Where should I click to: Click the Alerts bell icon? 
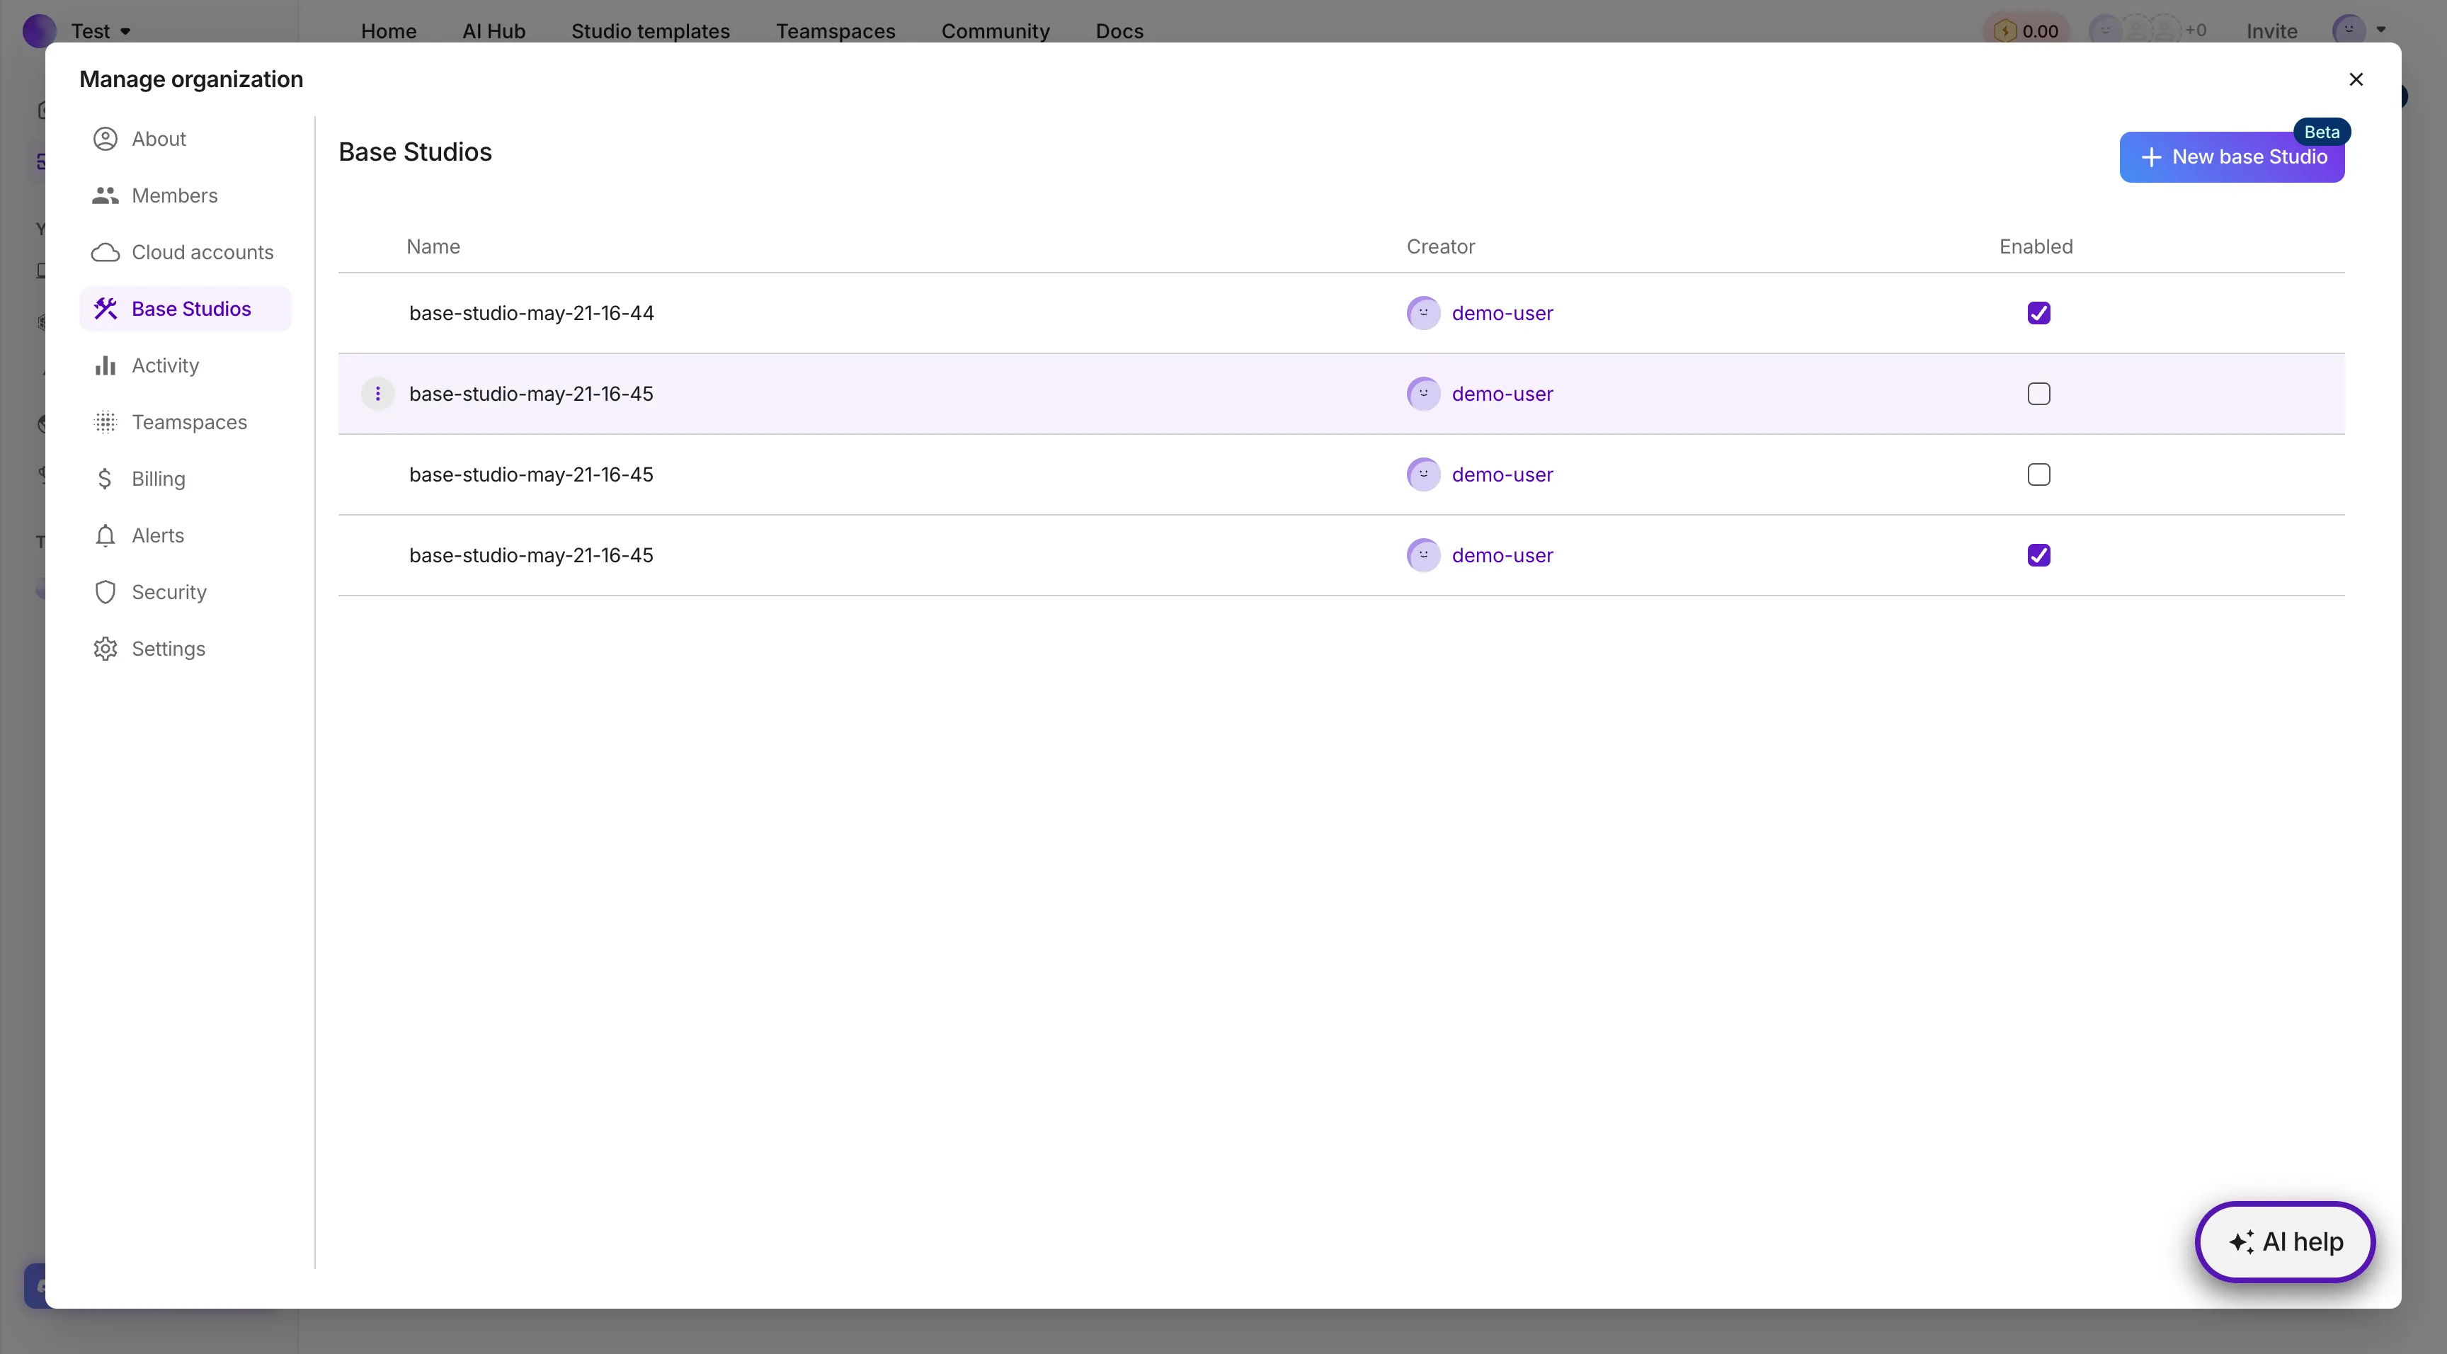tap(105, 536)
